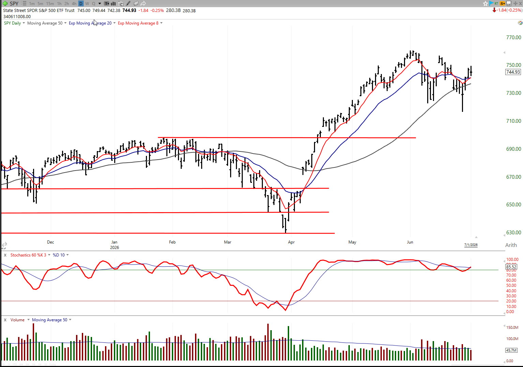Click the Exp Moving Average 8 label
This screenshot has height=367, width=523.
138,23
